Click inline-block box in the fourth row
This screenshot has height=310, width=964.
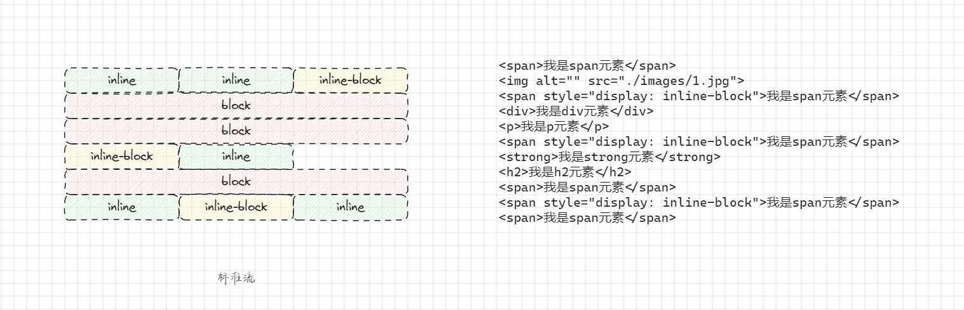click(x=121, y=157)
